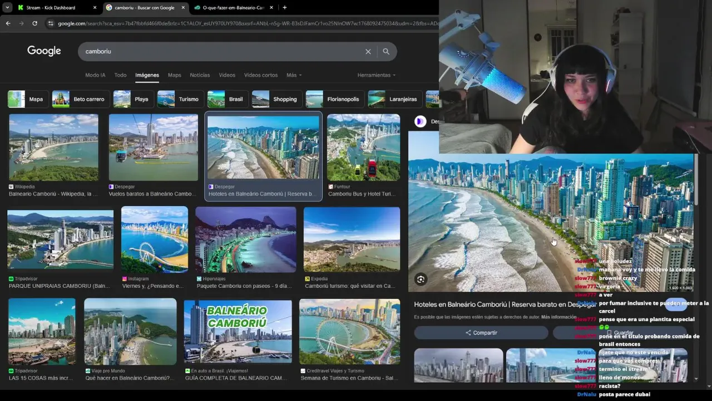712x401 pixels.
Task: Click the Expedia source label
Action: coord(316,278)
